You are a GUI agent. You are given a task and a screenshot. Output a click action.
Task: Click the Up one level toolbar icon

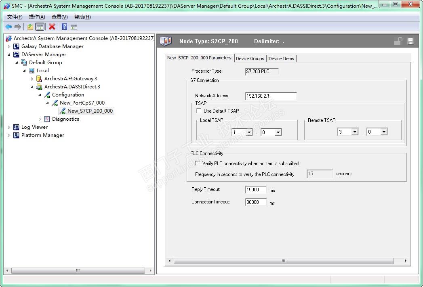pos(30,27)
